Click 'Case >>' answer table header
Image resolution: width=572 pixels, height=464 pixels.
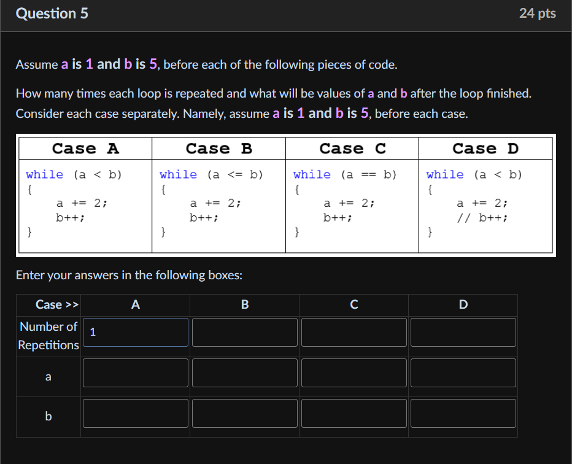pyautogui.click(x=57, y=304)
